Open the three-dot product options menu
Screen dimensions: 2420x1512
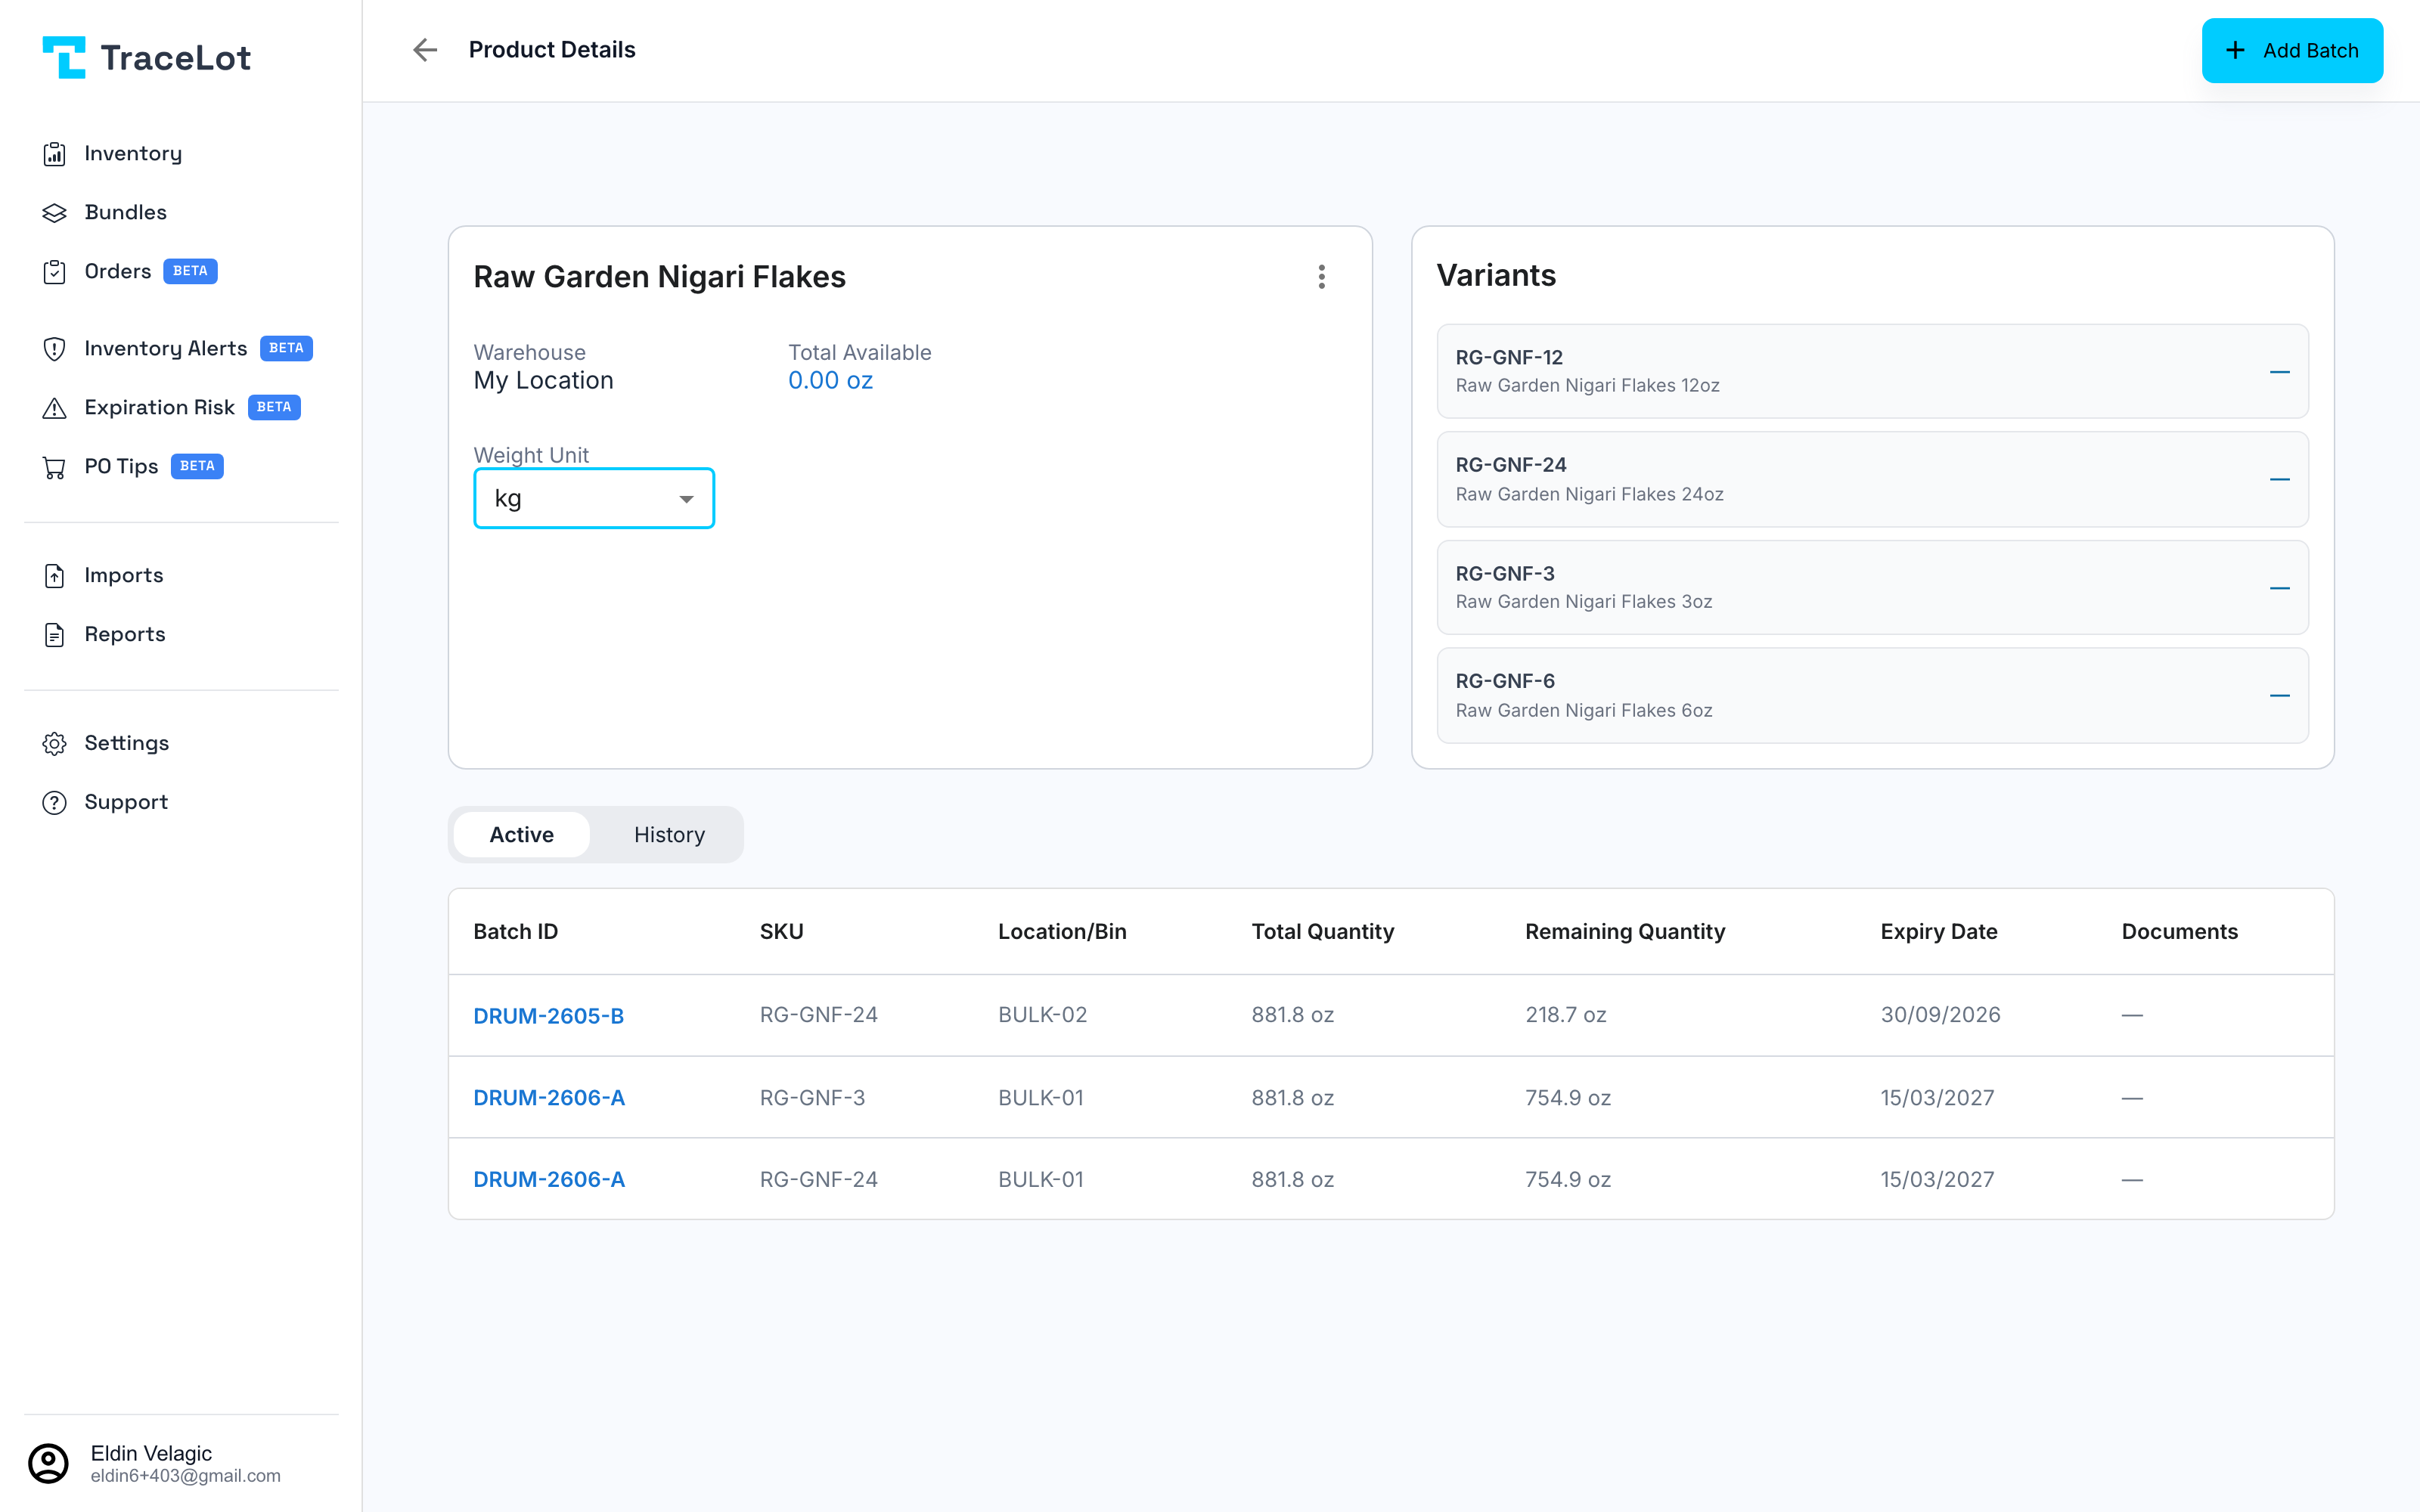coord(1321,277)
